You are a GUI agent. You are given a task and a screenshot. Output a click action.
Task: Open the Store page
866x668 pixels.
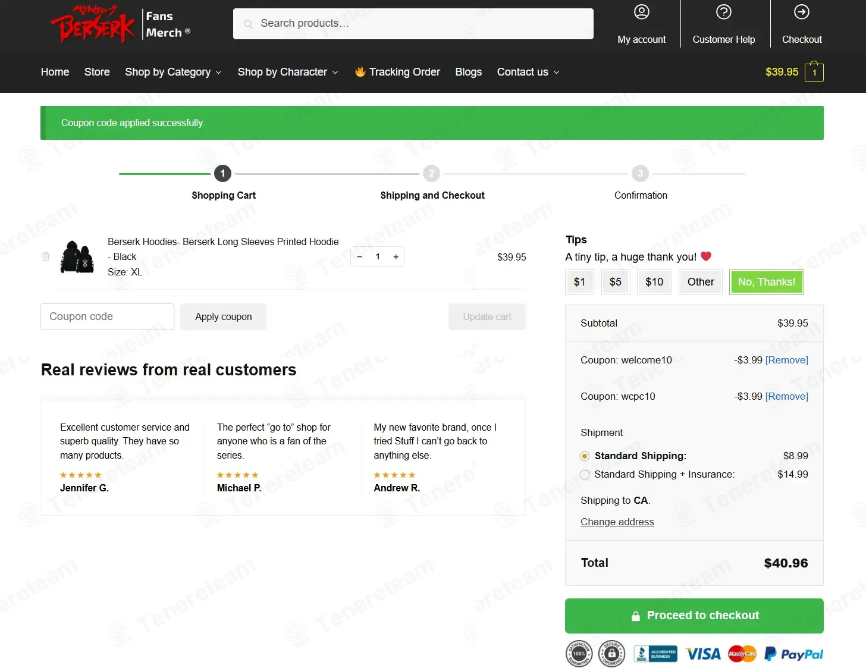coord(97,72)
